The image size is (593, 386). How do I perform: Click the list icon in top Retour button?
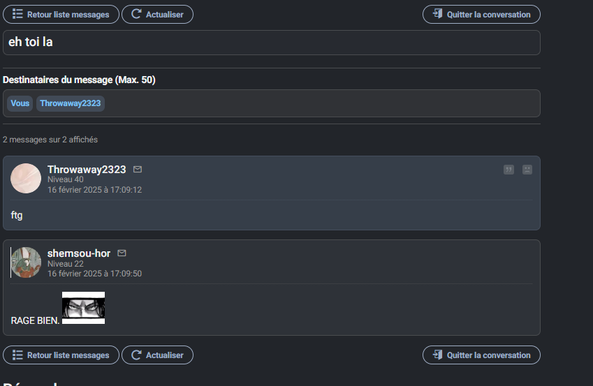17,14
